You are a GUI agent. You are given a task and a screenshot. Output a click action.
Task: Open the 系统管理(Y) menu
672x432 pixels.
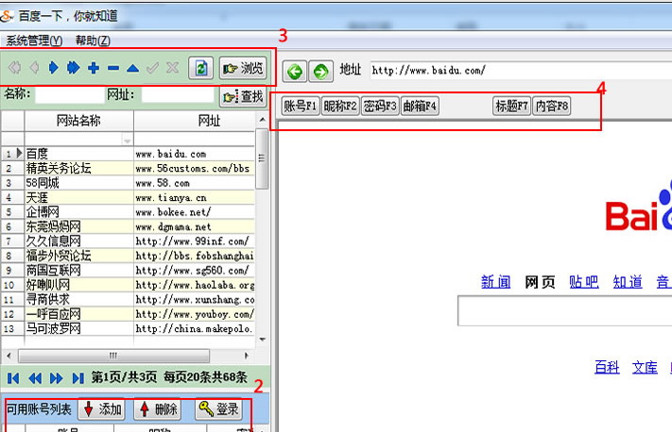point(34,41)
